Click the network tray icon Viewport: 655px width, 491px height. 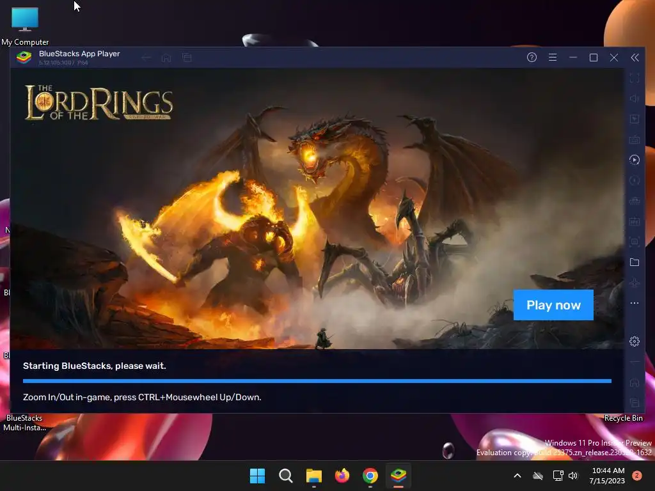pos(558,476)
